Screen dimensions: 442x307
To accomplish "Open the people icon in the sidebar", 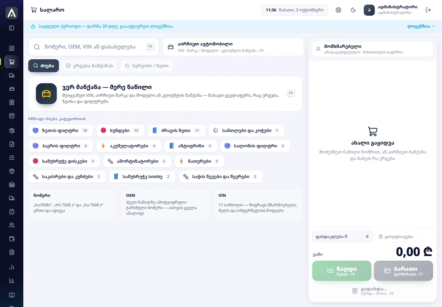I will [12, 225].
